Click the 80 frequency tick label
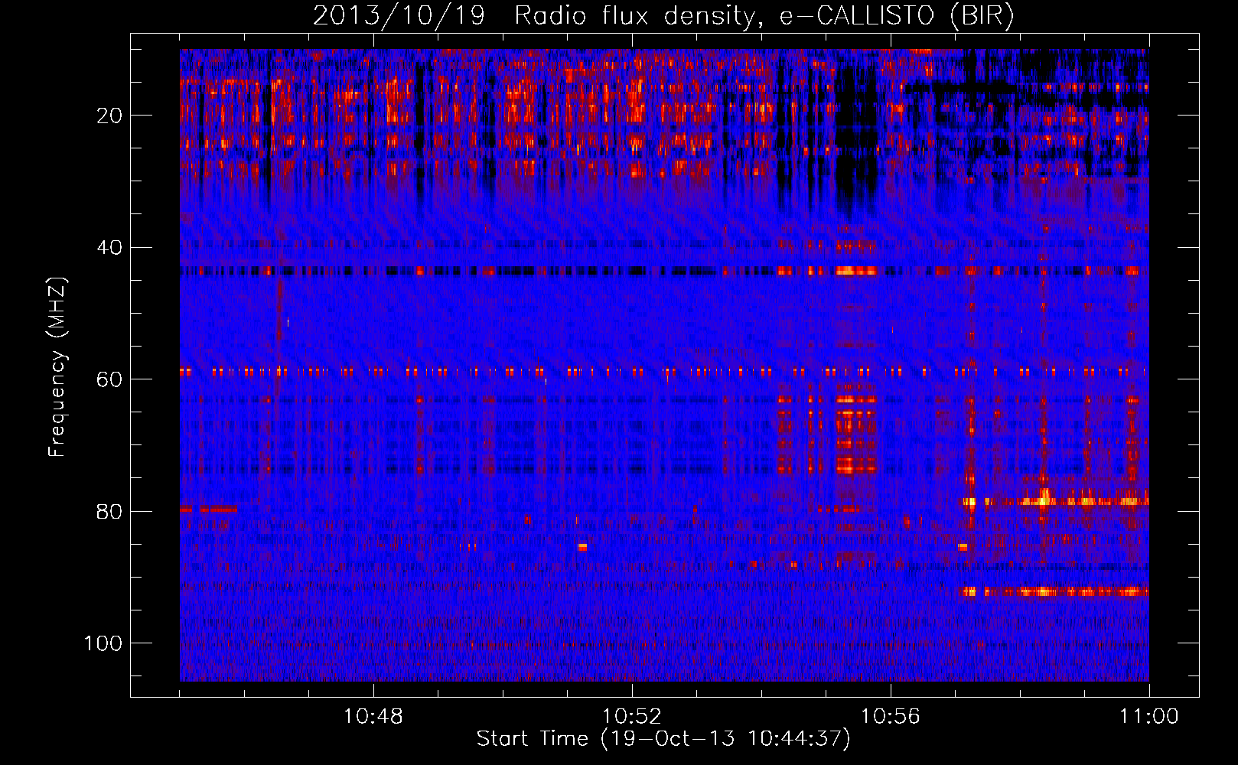Image resolution: width=1238 pixels, height=765 pixels. point(109,511)
